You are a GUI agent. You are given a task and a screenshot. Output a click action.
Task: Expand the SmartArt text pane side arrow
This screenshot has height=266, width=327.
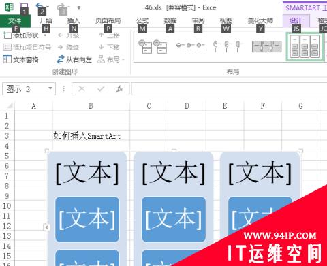46,227
